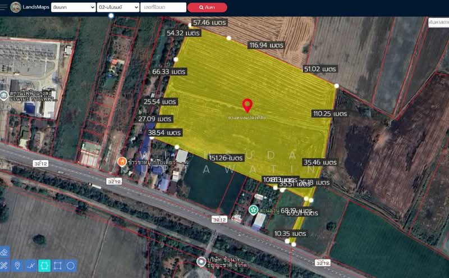449x278 pixels.
Task: Click the green park marker สวนลุงน
Action: [253, 209]
